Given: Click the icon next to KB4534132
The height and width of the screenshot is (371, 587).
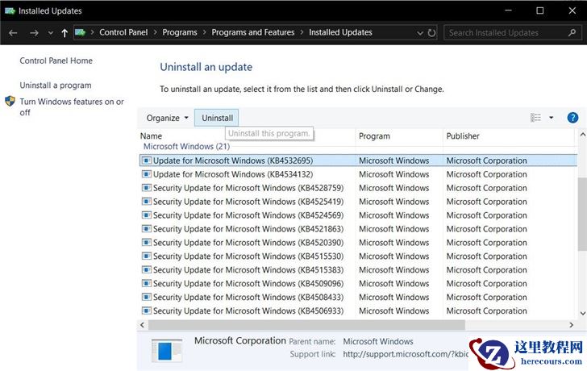Looking at the screenshot, I should click(x=147, y=174).
